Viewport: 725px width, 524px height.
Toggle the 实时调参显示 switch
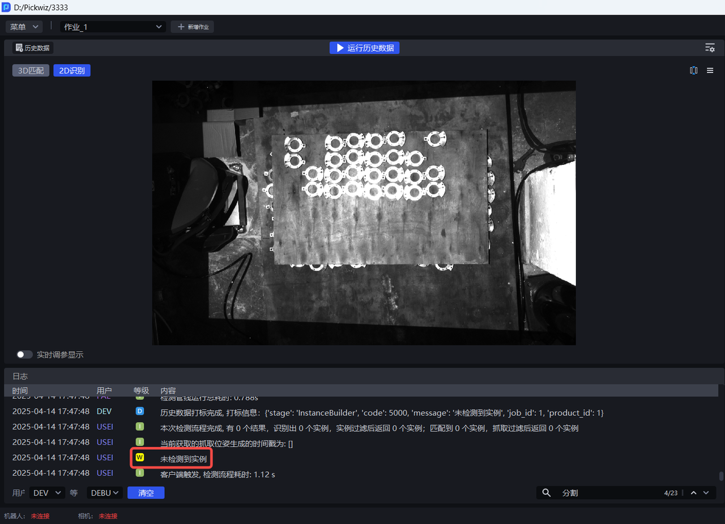pos(24,355)
